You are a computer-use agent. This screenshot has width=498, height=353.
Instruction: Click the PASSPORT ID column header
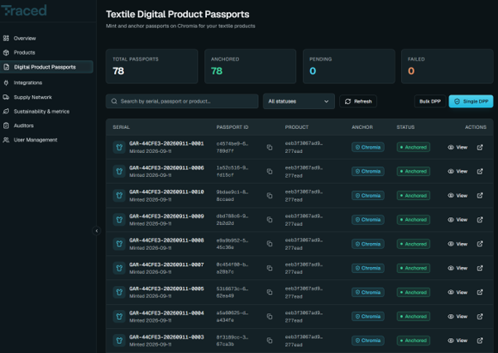pyautogui.click(x=232, y=127)
